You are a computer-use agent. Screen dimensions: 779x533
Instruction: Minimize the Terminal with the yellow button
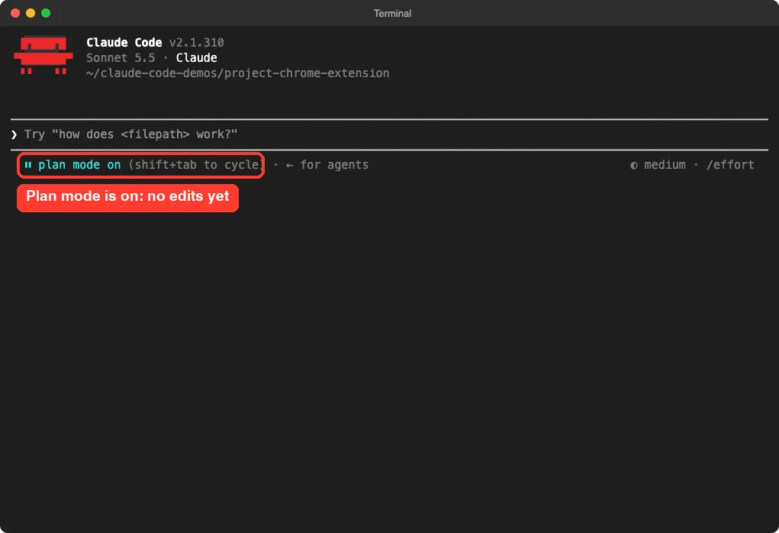pyautogui.click(x=31, y=13)
